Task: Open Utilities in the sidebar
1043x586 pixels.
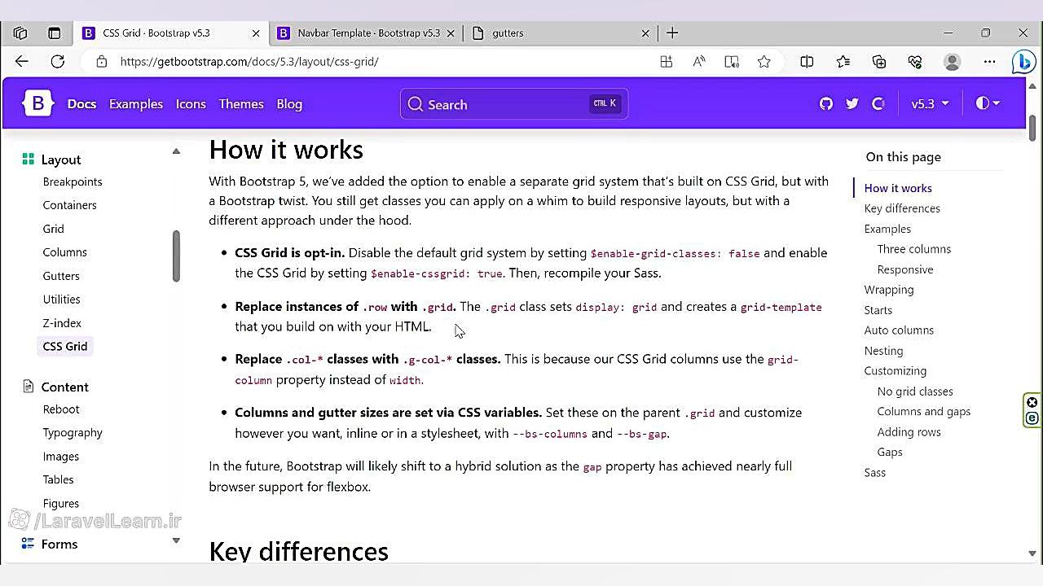Action: click(61, 300)
